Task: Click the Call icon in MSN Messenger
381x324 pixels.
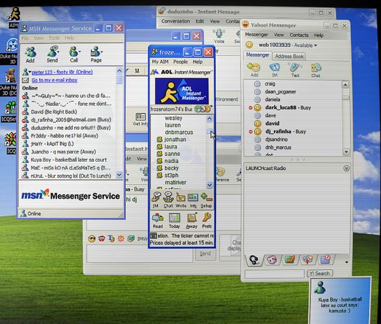Action: (74, 55)
